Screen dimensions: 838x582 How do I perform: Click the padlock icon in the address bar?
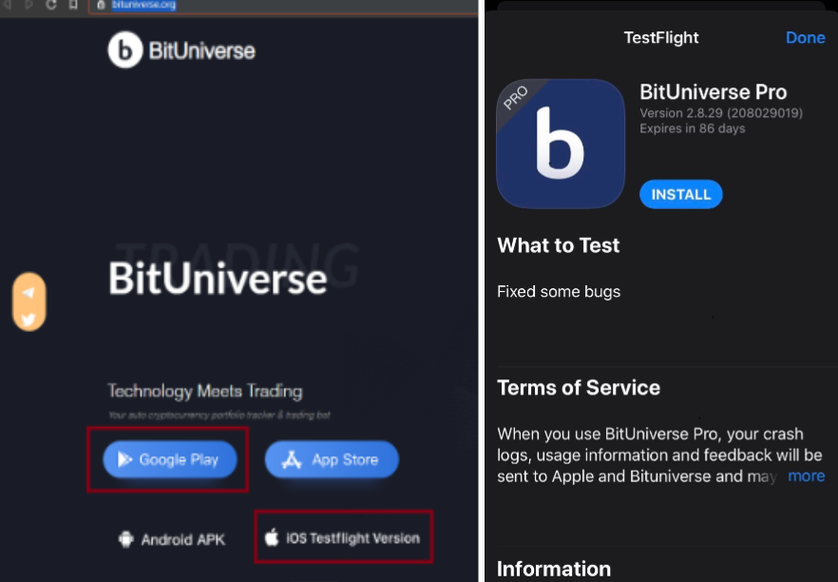coord(101,5)
